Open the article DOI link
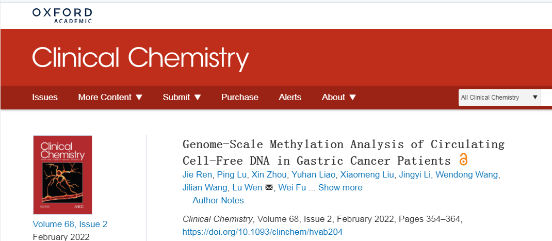The image size is (552, 241). pos(263,232)
